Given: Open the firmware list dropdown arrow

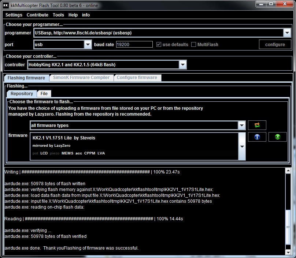Looking at the screenshot, I should click(242, 146).
